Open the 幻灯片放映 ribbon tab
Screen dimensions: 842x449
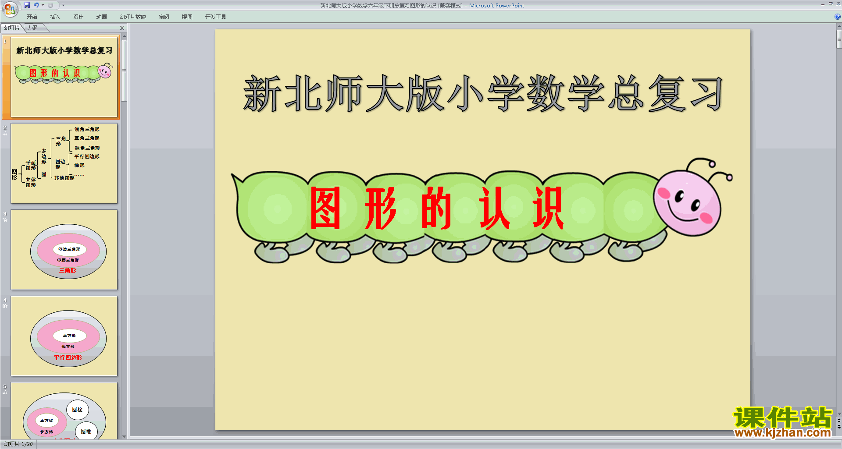132,17
